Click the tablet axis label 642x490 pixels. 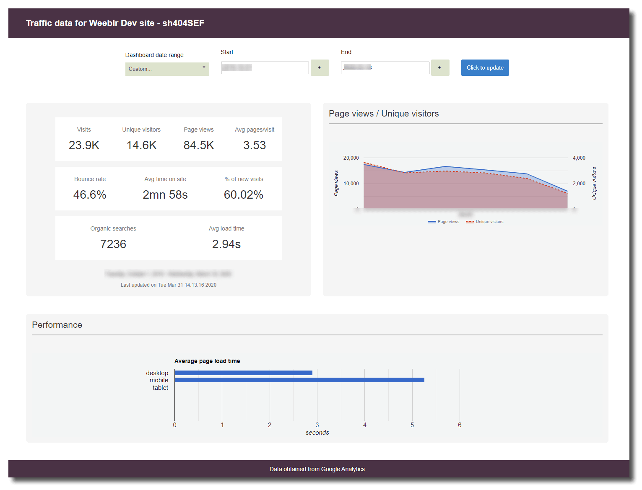click(x=160, y=388)
